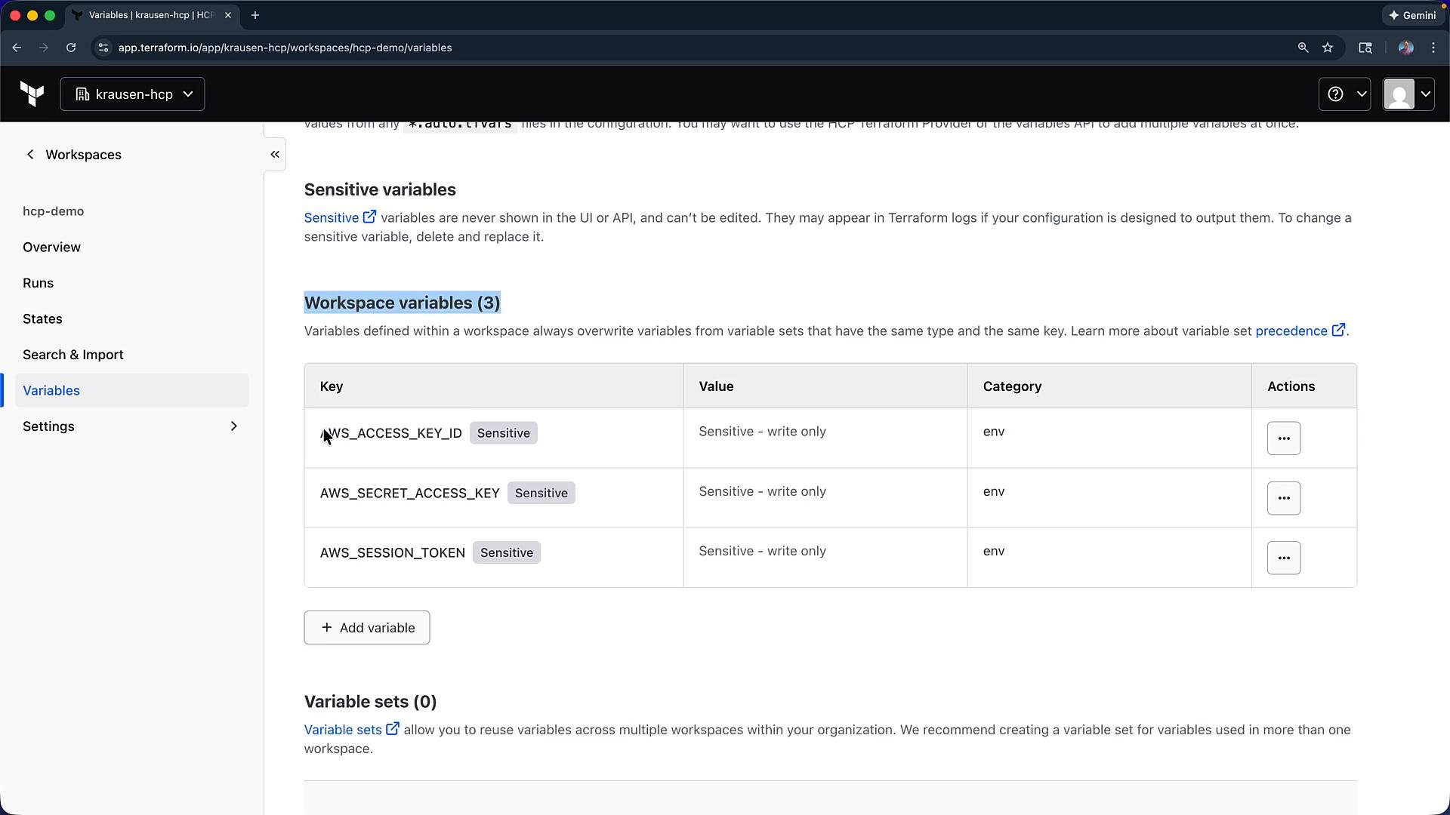Click the browser back arrow
This screenshot has width=1450, height=815.
[x=17, y=48]
